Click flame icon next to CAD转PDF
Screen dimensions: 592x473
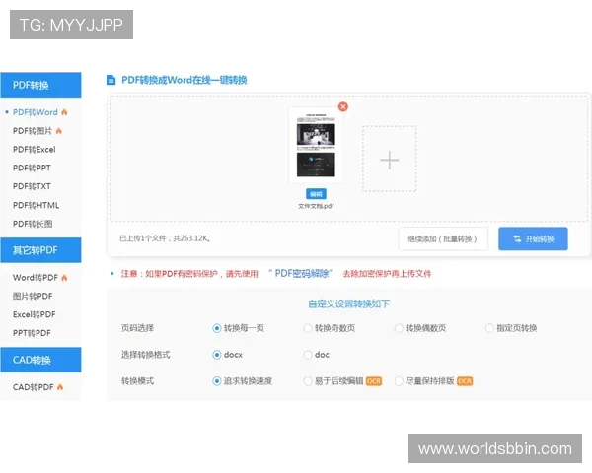60,387
